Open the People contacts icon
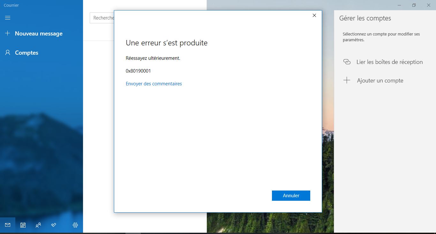436x234 pixels. pyautogui.click(x=38, y=225)
